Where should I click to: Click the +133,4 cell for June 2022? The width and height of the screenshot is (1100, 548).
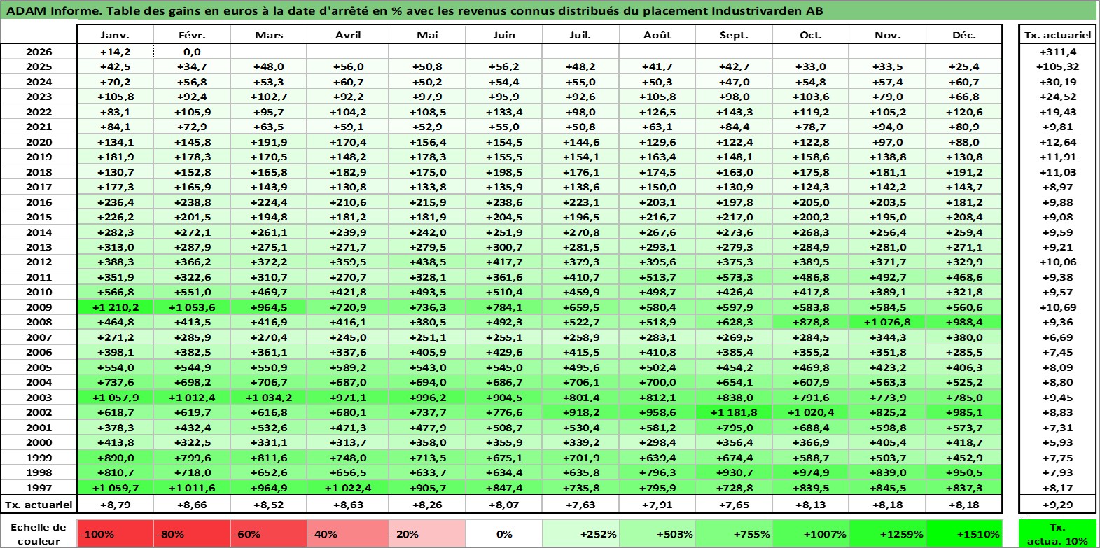(x=504, y=112)
